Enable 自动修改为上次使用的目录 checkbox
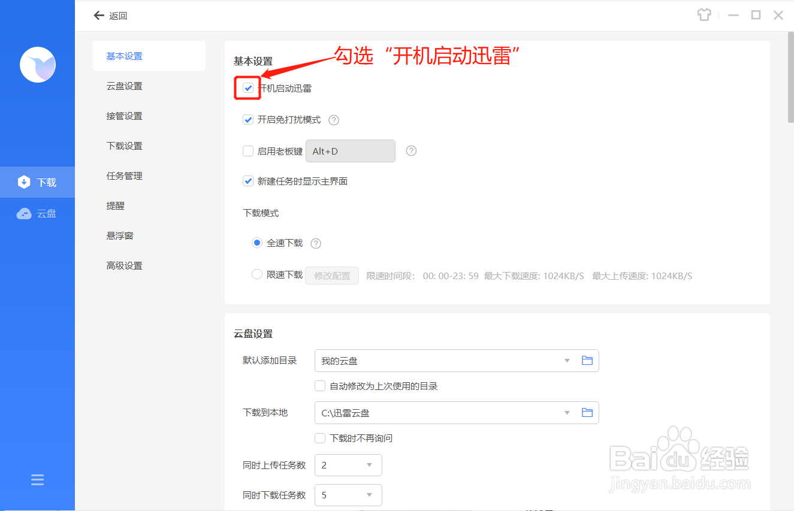Image resolution: width=794 pixels, height=511 pixels. coord(320,386)
